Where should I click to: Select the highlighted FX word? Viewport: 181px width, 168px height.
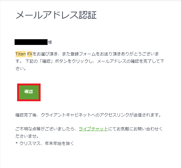point(30,54)
